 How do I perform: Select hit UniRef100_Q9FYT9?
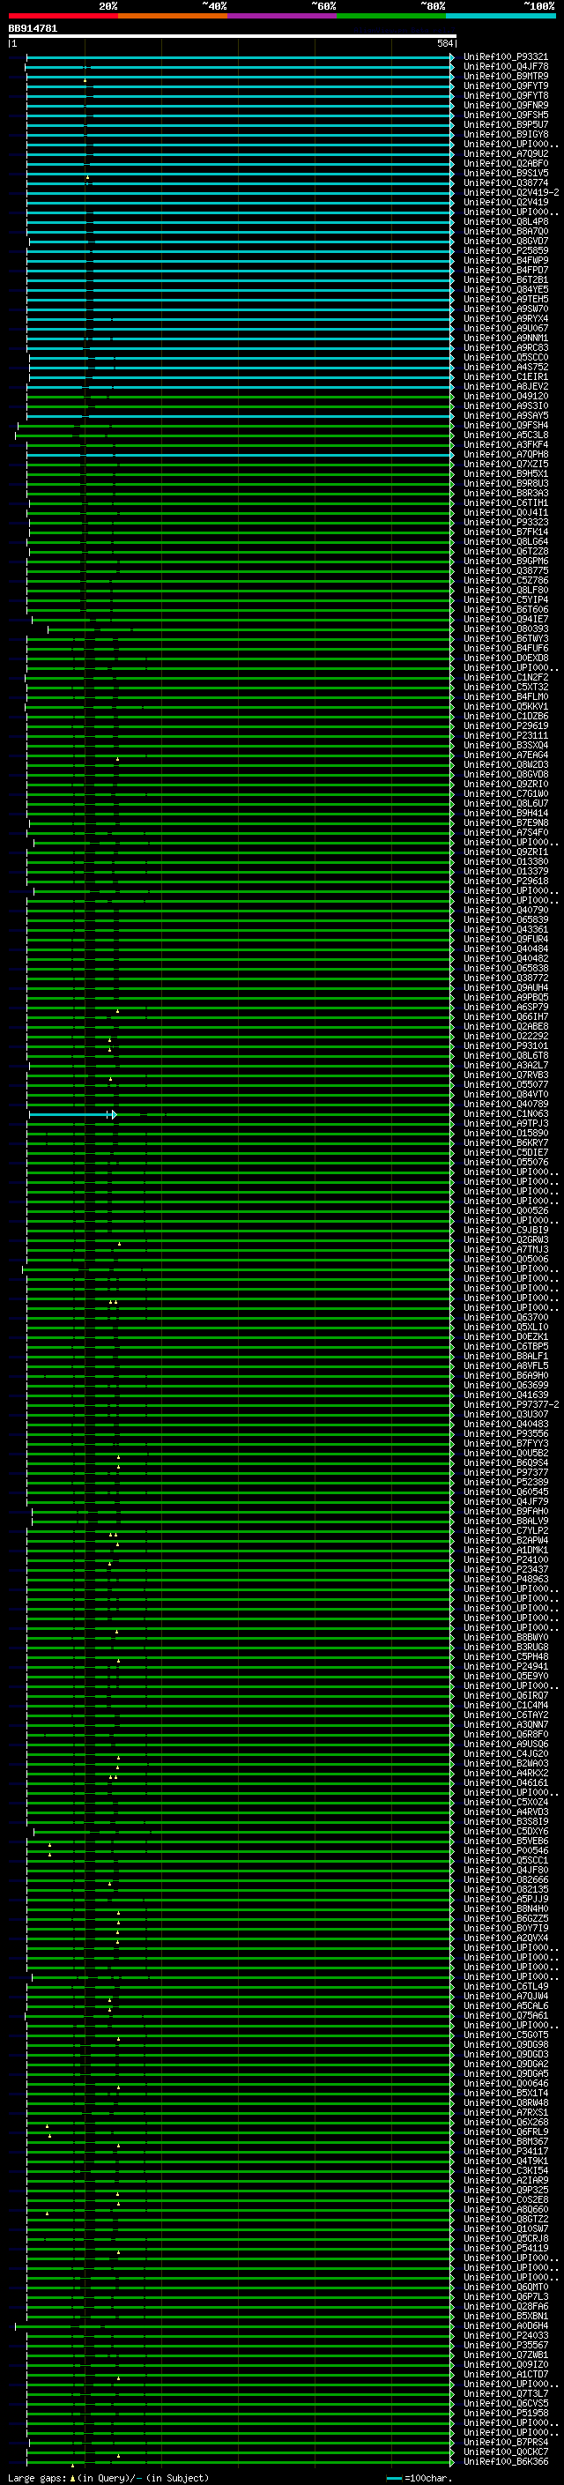tap(505, 86)
